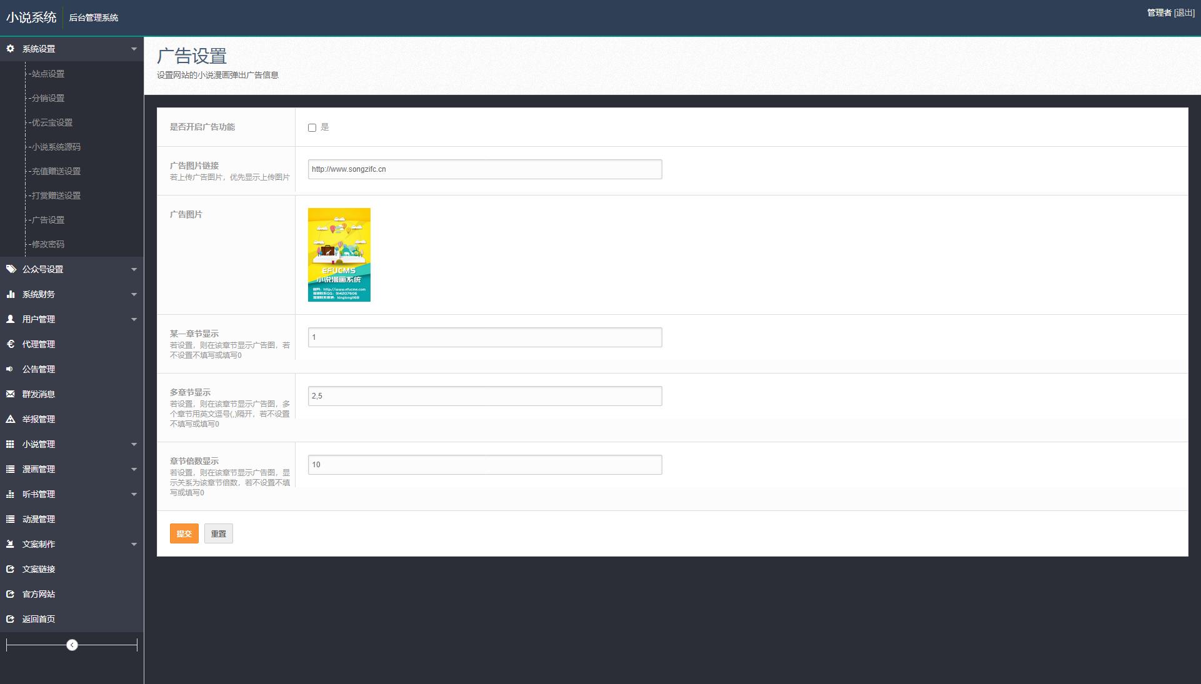This screenshot has height=684, width=1201.
Task: Click the 广告图片链接 URL input field
Action: tap(484, 169)
